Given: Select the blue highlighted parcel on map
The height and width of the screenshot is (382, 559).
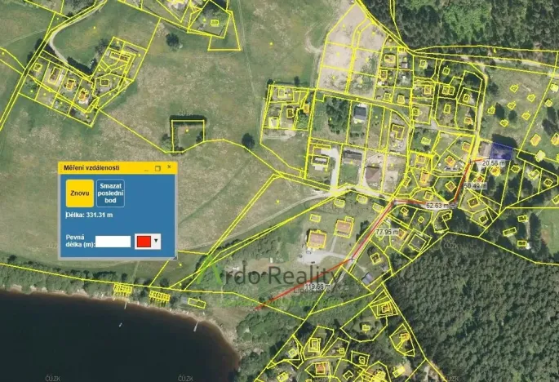Looking at the screenshot, I should 501,152.
